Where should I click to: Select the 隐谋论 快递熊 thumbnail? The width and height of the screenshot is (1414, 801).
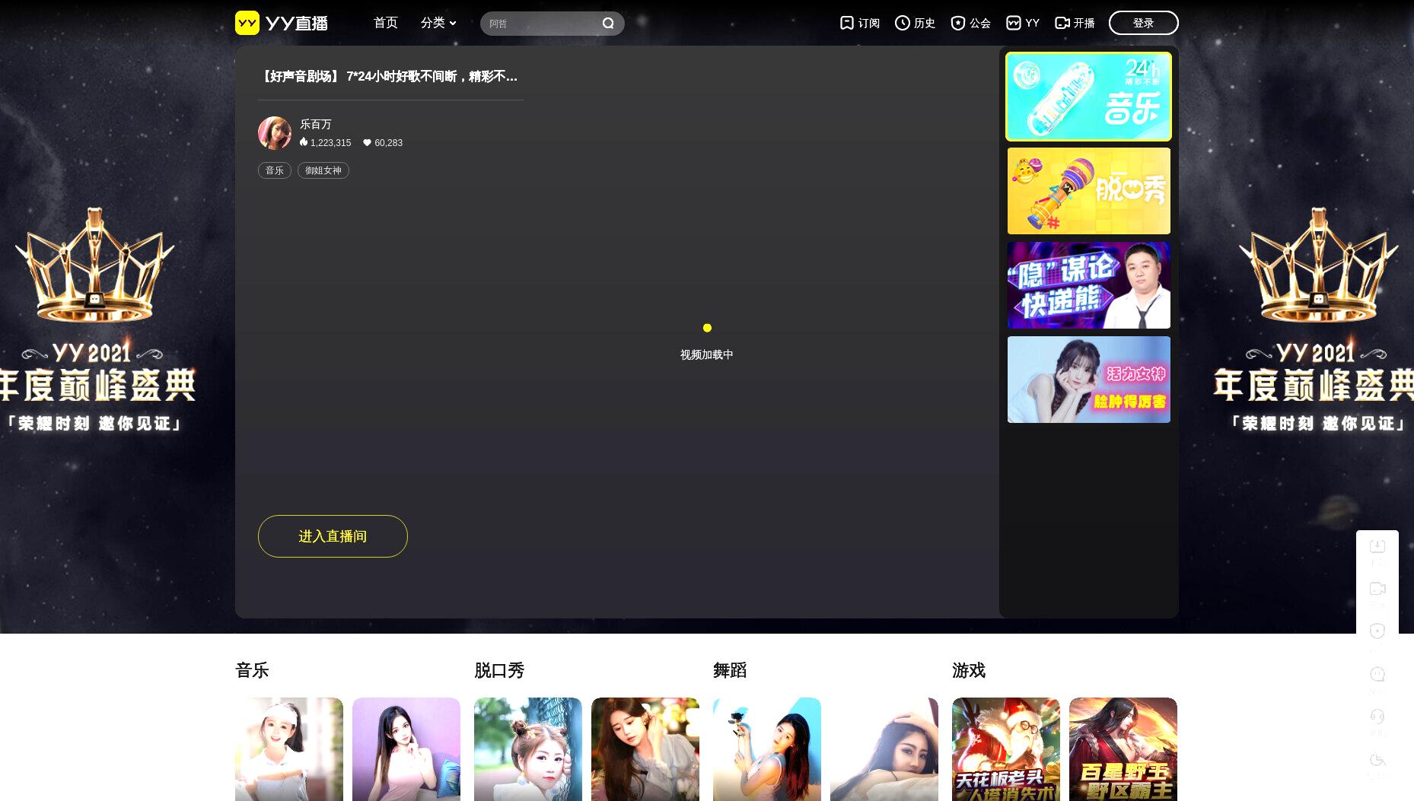point(1088,285)
